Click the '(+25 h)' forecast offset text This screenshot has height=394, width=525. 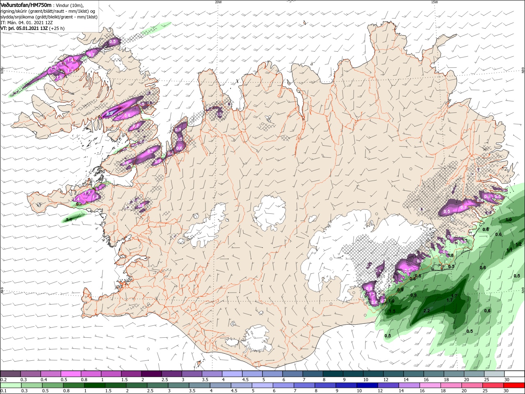(x=57, y=28)
